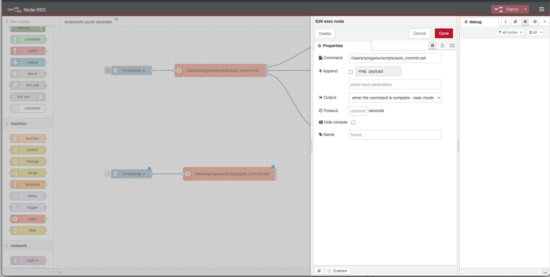Viewport: 550px width, 277px height.
Task: Select the switch node in palette
Action: [28, 150]
